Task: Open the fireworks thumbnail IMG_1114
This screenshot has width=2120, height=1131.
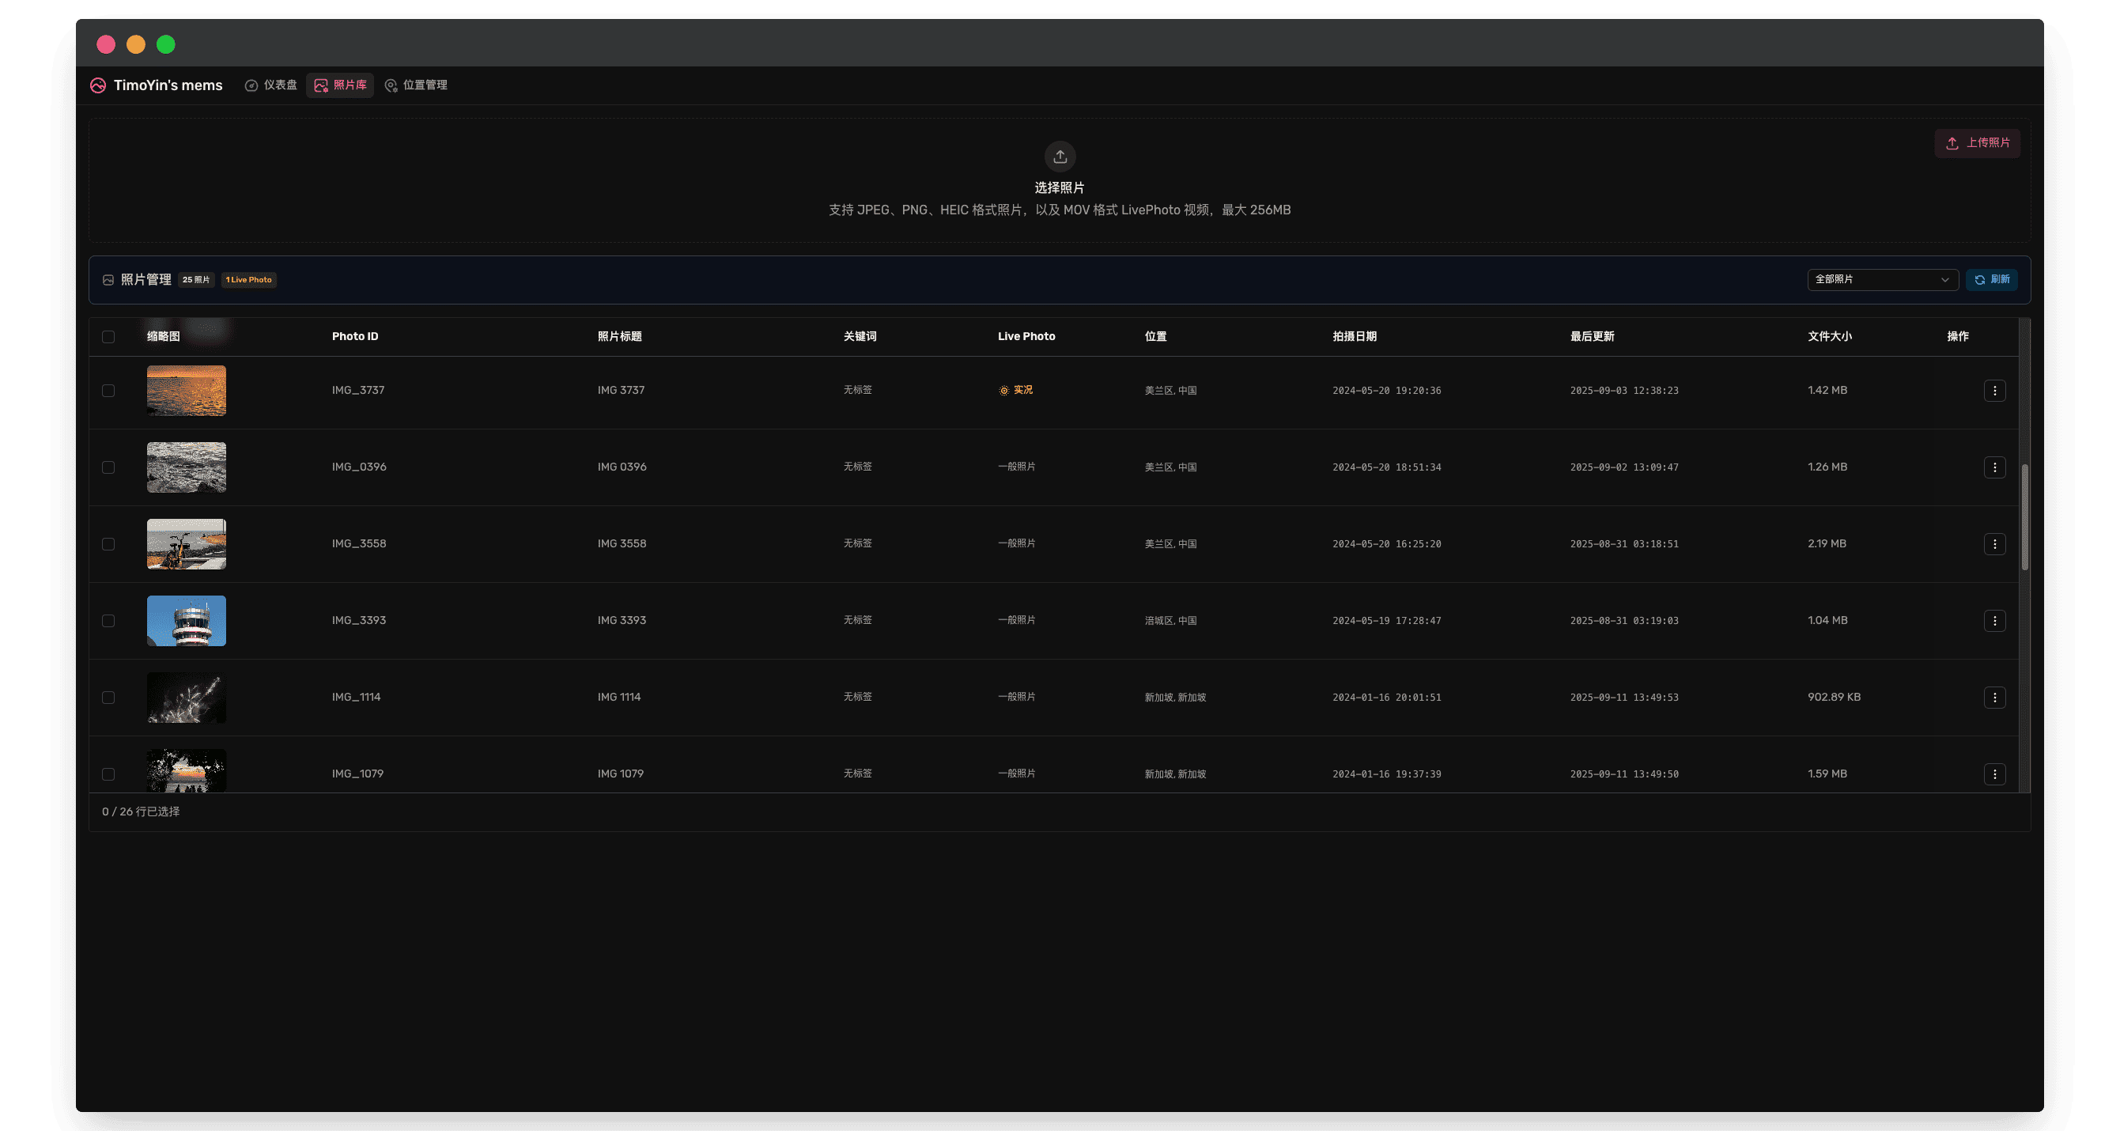Action: pyautogui.click(x=186, y=698)
